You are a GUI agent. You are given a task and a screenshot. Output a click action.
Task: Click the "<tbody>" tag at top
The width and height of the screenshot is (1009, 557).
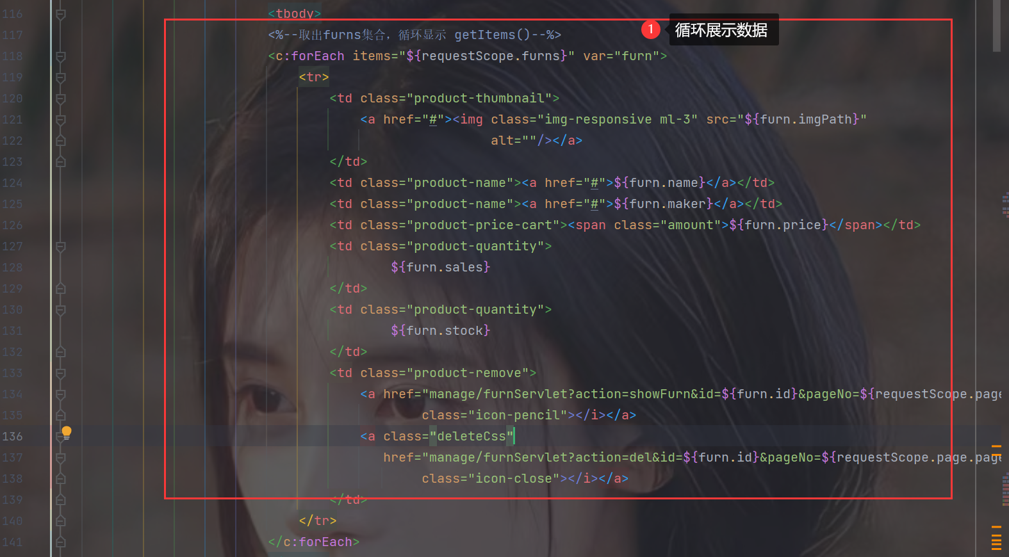point(295,13)
